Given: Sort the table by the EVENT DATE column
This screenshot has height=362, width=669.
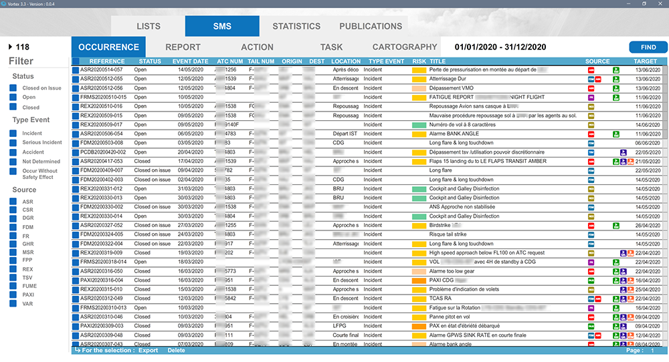Looking at the screenshot, I should click(x=191, y=61).
